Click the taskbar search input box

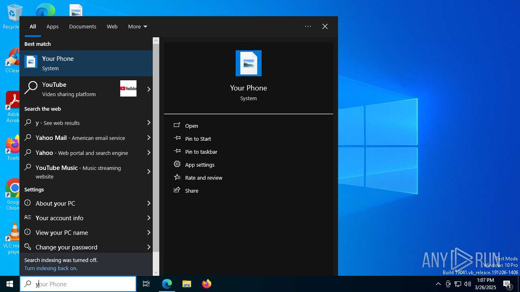[x=78, y=284]
